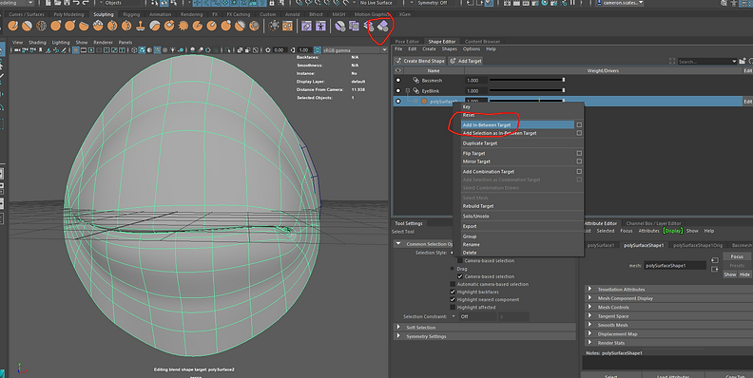Click the add group folder icon beside search
Viewport: 753px width, 378px height.
(x=743, y=61)
